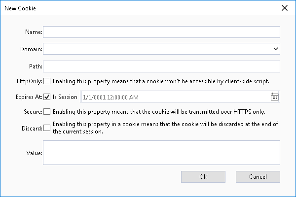Click into the Name text field
Screen dimensions: 296x197
161,32
